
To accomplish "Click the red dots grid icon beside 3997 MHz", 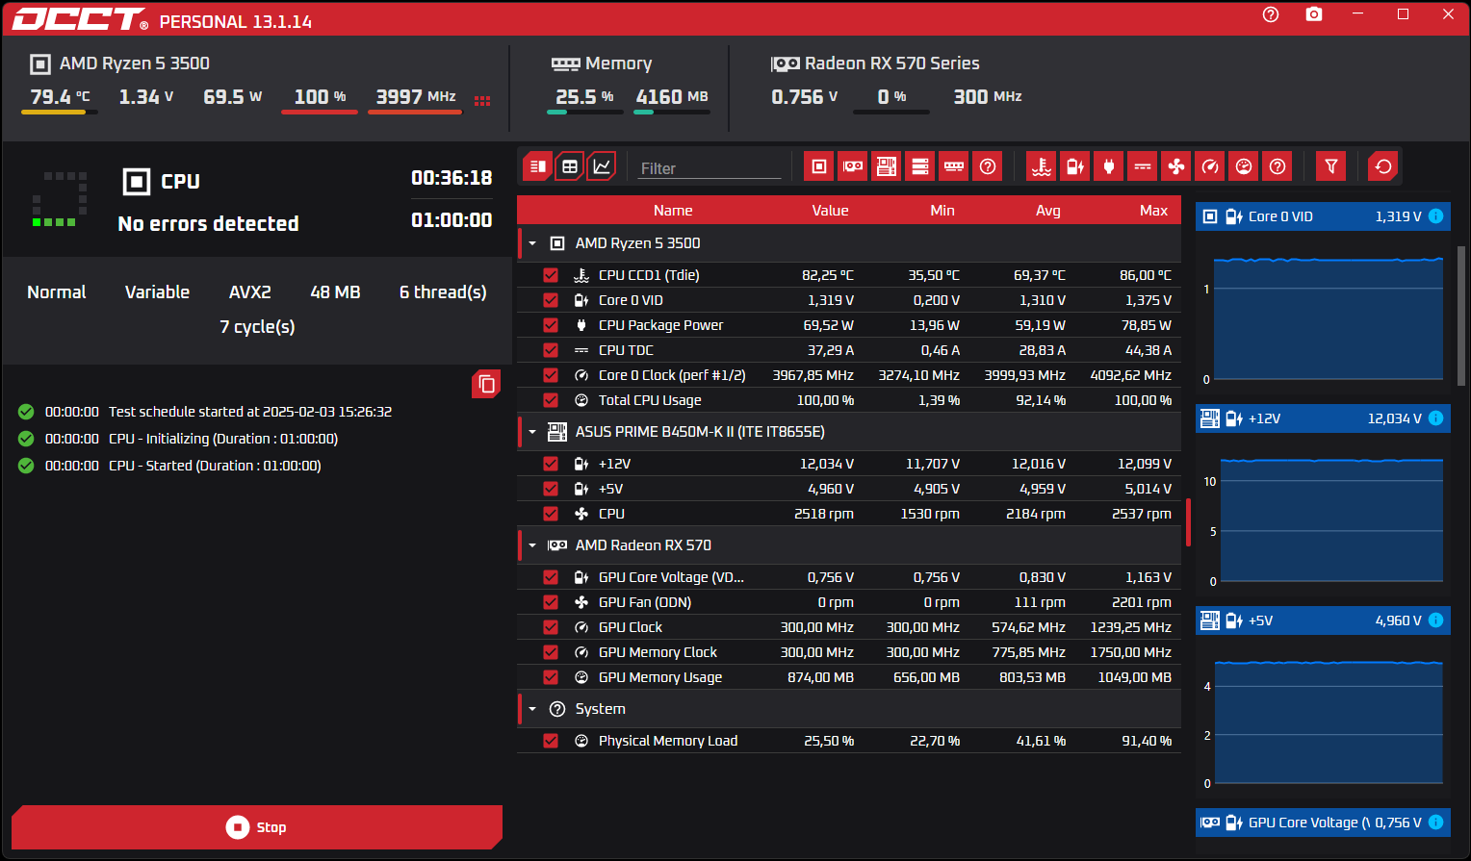I will [482, 100].
